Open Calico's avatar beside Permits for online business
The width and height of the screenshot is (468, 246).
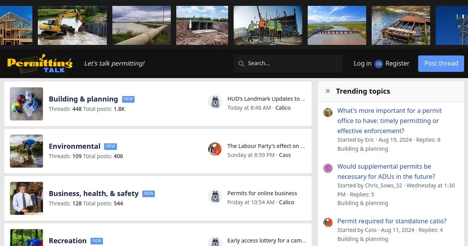pos(215,197)
